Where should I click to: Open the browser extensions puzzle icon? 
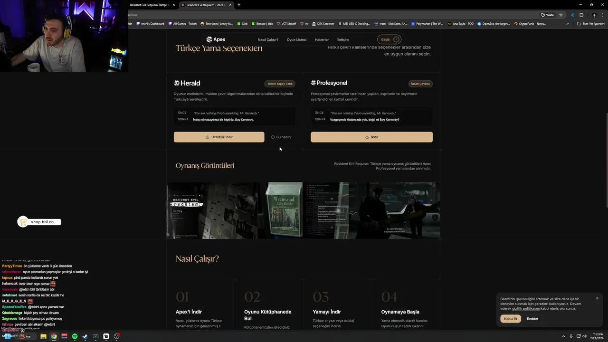point(581,15)
